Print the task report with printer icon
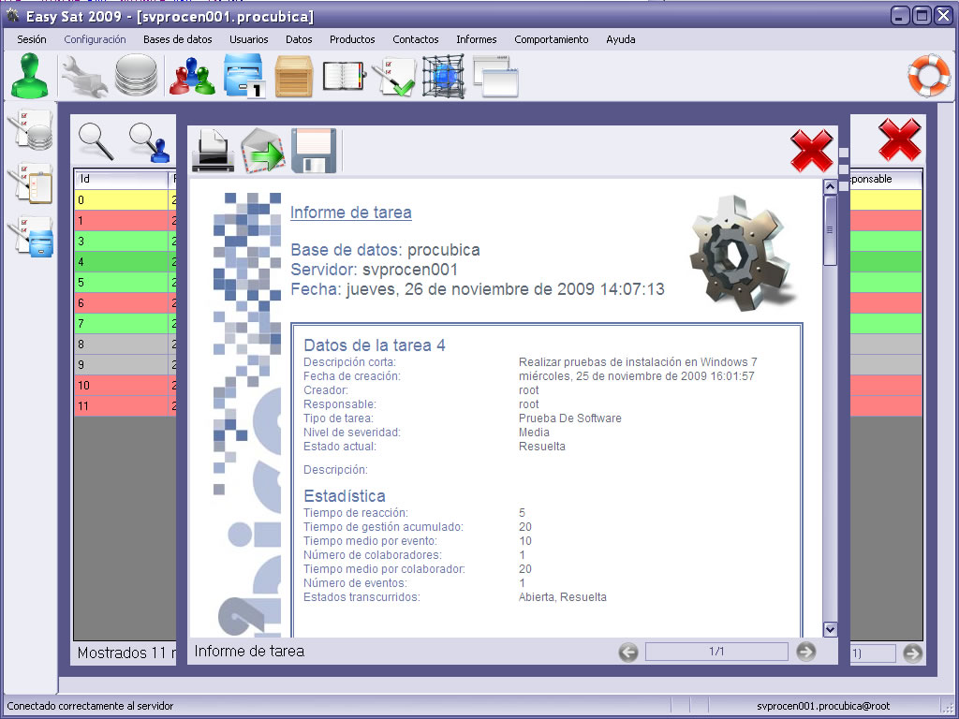The width and height of the screenshot is (959, 719). click(213, 151)
